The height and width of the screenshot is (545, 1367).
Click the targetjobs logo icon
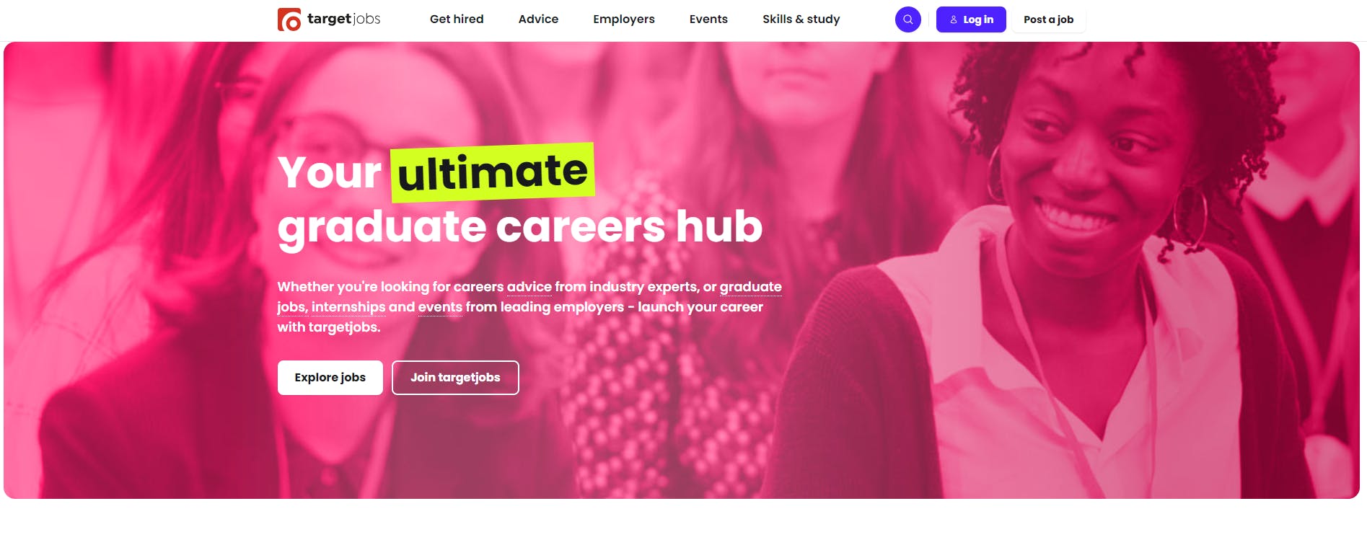tap(289, 19)
